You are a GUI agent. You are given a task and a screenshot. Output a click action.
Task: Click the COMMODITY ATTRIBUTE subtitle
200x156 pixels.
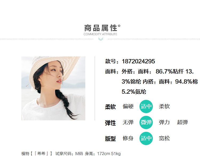click(x=100, y=34)
